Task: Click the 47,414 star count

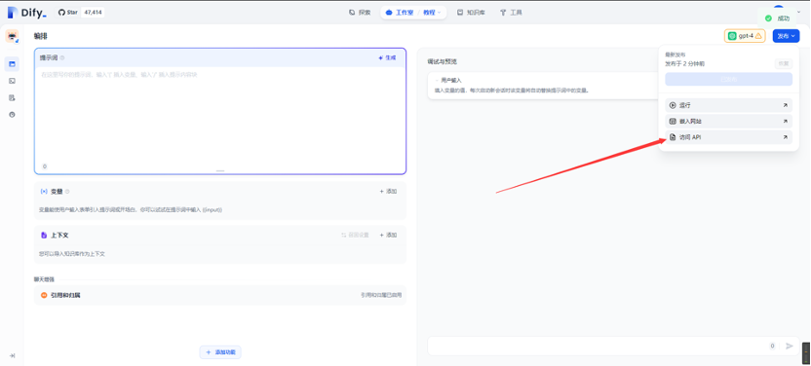Action: (93, 13)
